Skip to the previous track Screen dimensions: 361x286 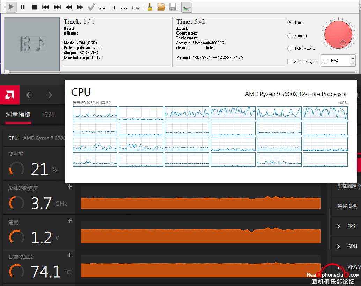coord(46,7)
